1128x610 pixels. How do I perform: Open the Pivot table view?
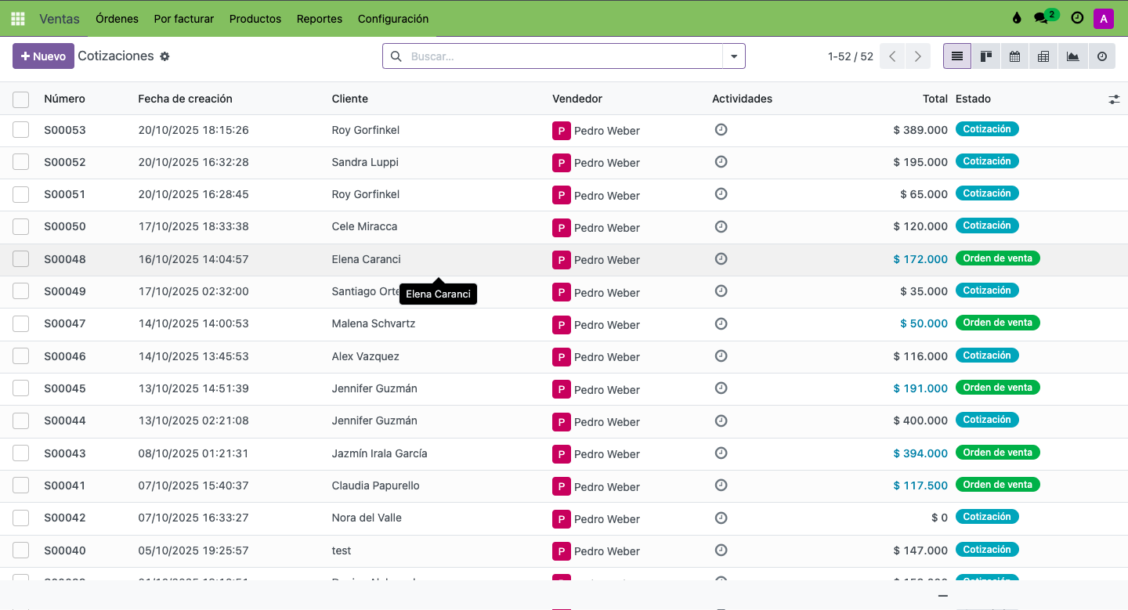1043,56
